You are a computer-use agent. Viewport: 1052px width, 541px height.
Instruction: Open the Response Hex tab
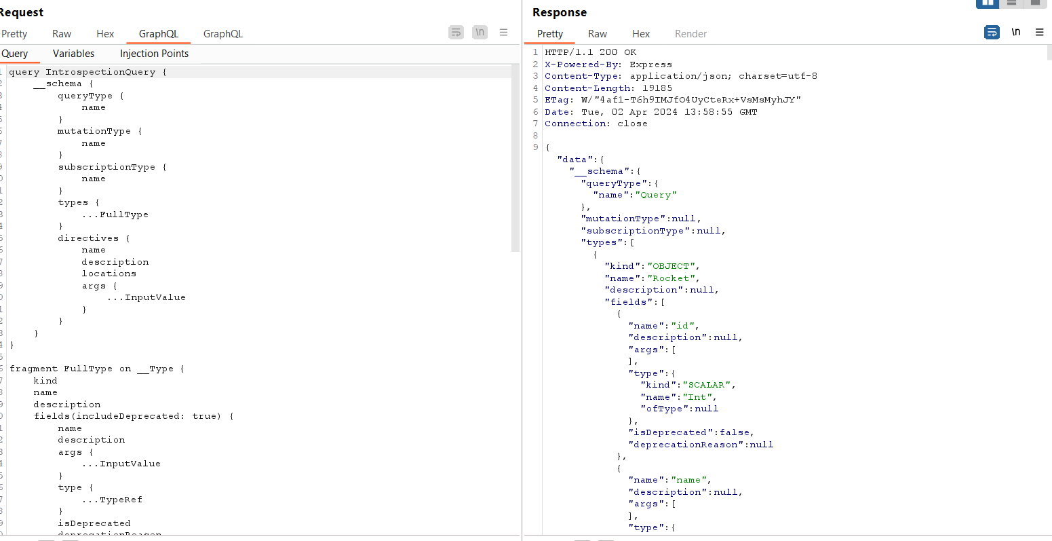pyautogui.click(x=641, y=34)
